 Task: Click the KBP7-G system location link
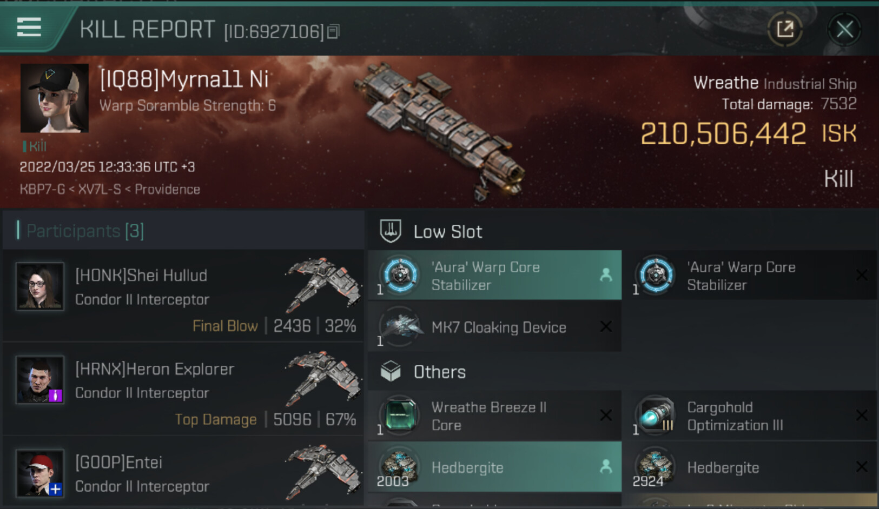(42, 190)
